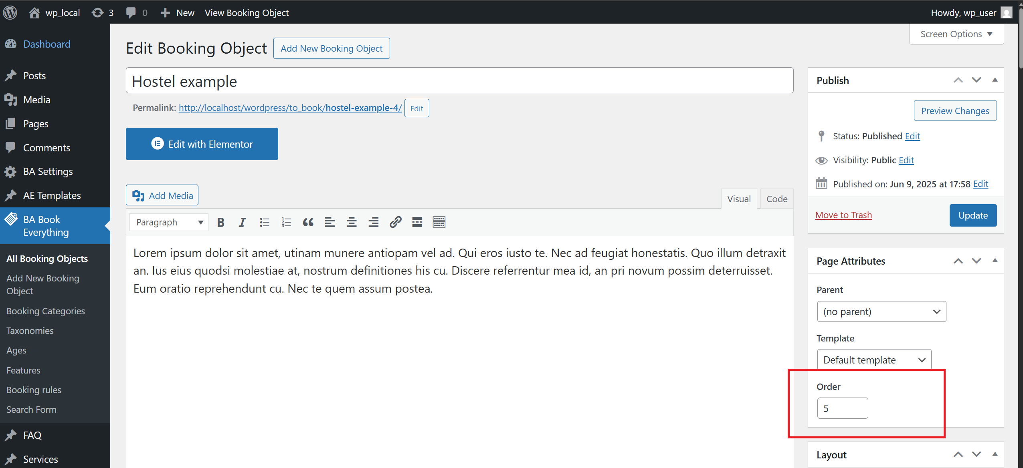1023x468 pixels.
Task: Align text to center
Action: [x=352, y=222]
